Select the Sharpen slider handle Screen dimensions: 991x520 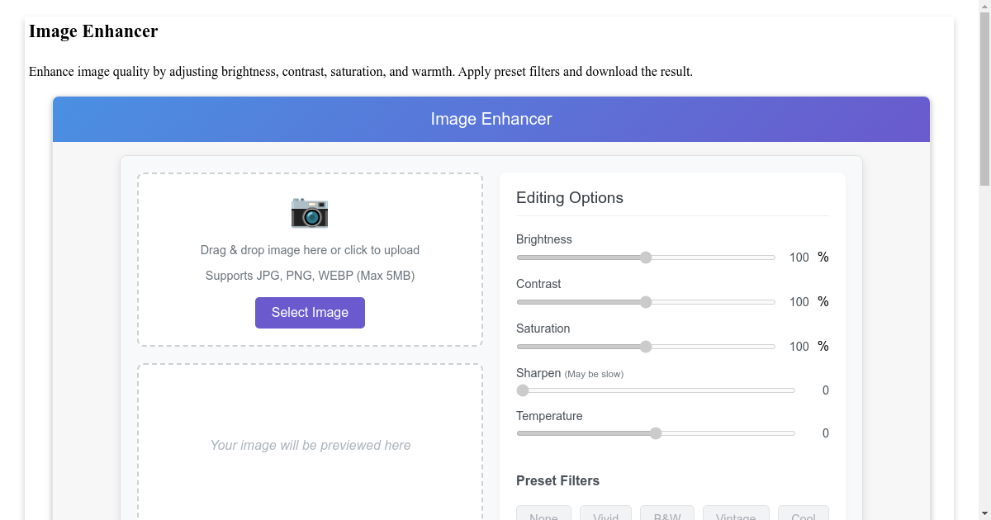click(x=522, y=390)
